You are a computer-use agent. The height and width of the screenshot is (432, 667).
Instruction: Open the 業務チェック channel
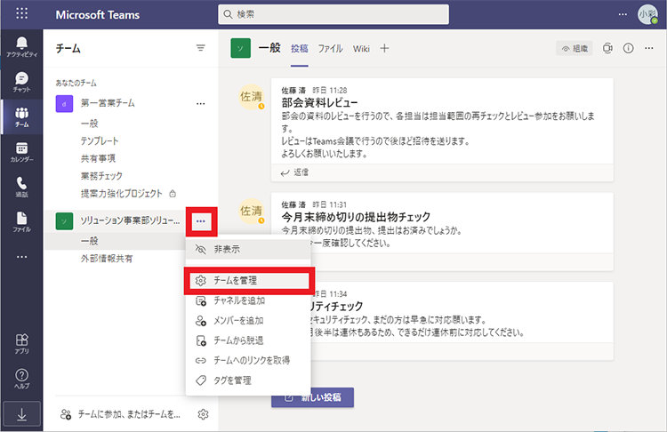coord(101,176)
